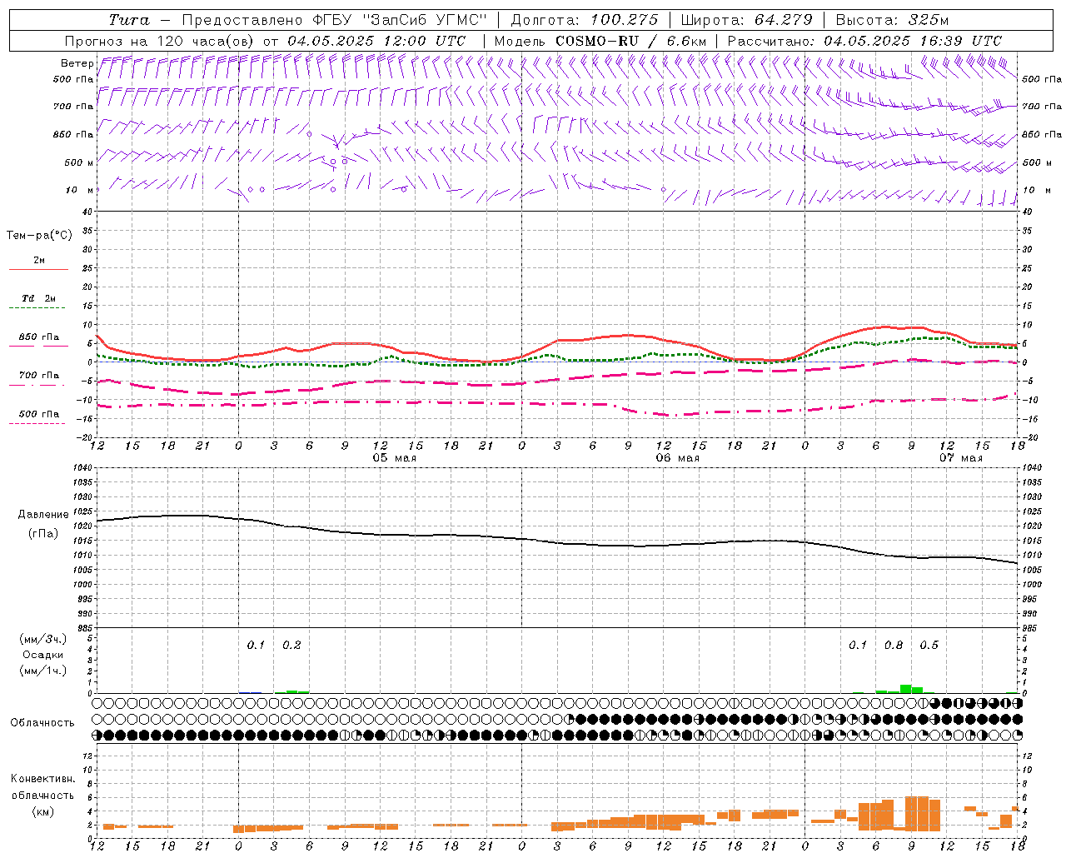The image size is (1066, 853).
Task: Click the "700 гПа" temperature legend entry
Action: click(x=39, y=376)
